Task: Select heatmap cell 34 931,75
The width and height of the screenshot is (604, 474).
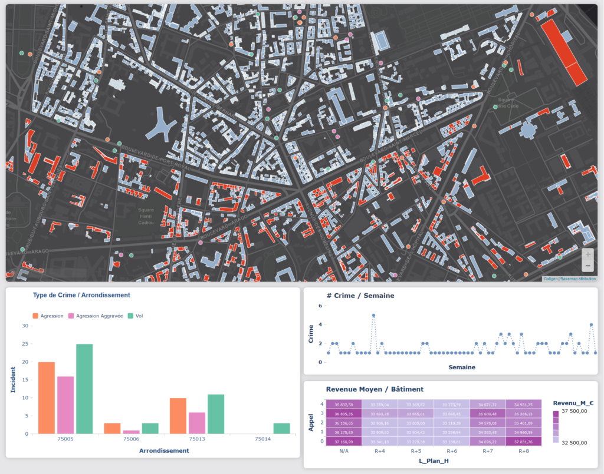Action: pos(524,405)
